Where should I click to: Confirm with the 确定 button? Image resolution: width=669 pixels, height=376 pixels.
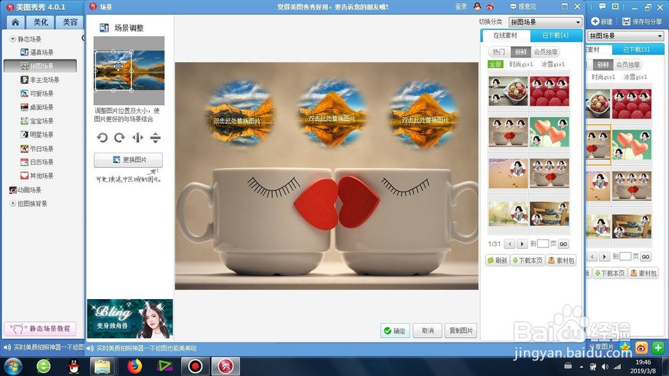395,331
